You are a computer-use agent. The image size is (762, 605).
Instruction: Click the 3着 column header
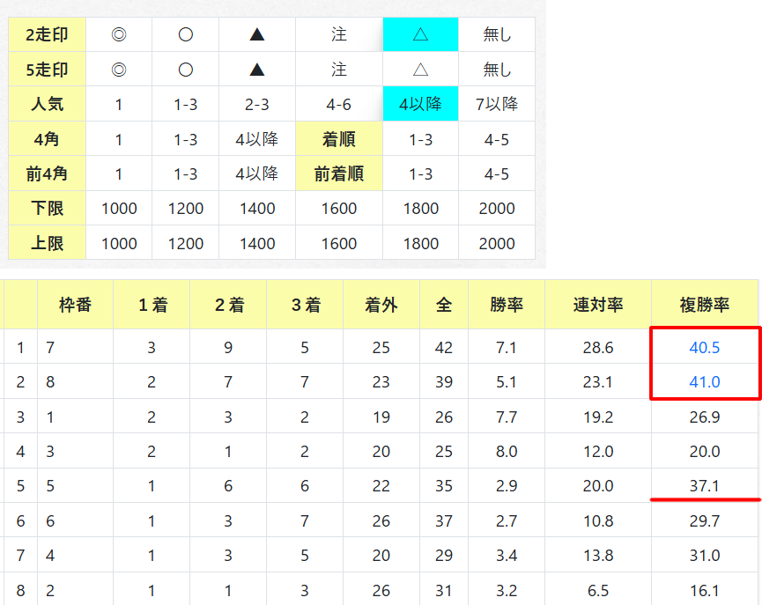coord(305,305)
